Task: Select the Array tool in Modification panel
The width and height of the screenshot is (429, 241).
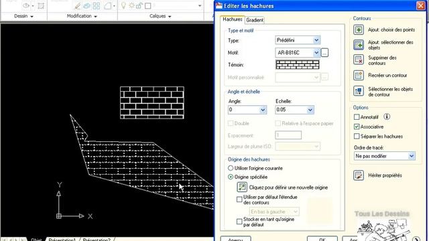Action: coord(97,6)
